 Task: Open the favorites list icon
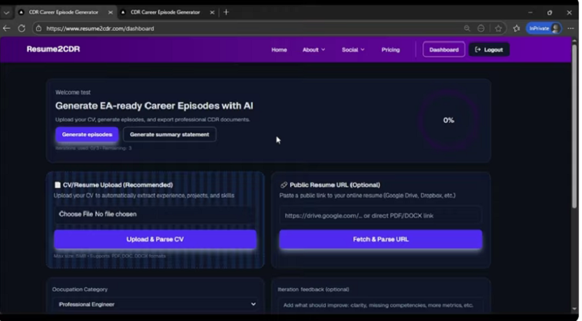pos(517,28)
